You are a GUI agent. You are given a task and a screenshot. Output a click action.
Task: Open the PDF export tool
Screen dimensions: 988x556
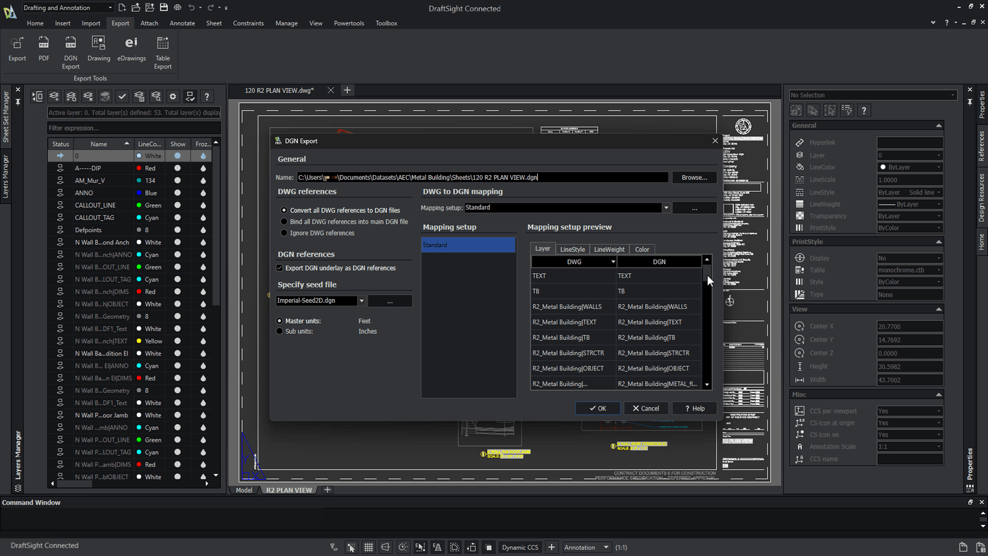[x=43, y=49]
